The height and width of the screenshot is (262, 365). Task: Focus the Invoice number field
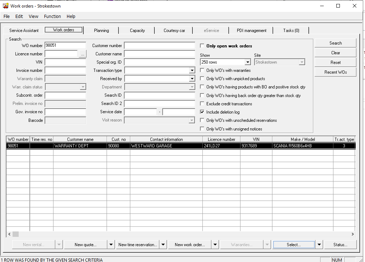tap(65, 70)
